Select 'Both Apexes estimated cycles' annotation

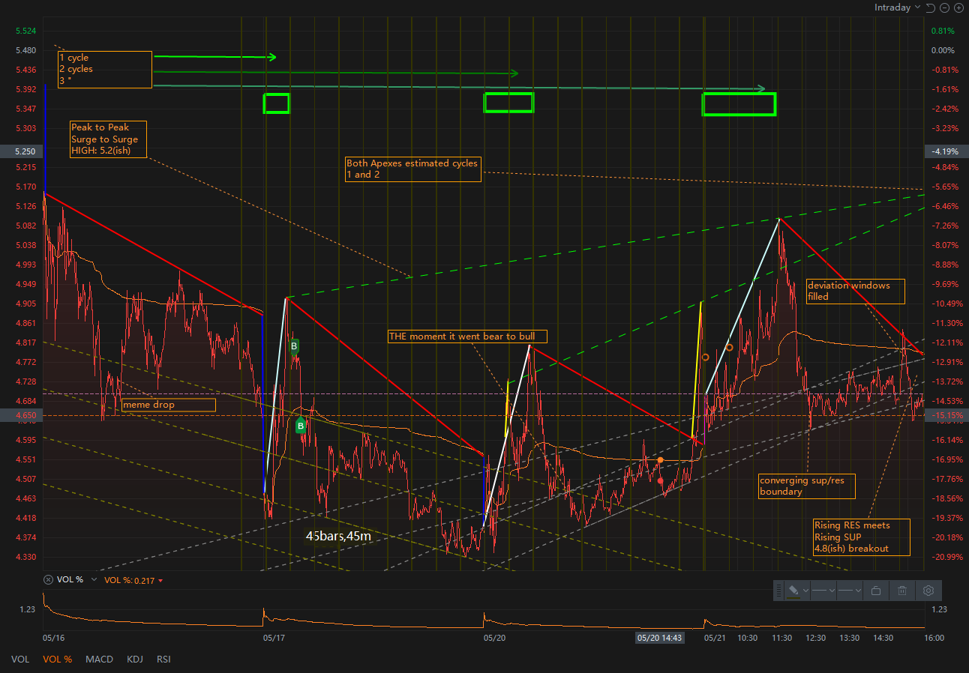click(x=412, y=169)
